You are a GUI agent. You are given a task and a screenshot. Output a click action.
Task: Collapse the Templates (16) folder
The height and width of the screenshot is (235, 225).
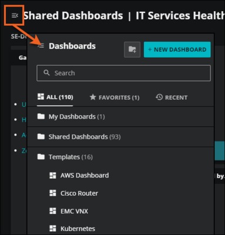[120, 157]
